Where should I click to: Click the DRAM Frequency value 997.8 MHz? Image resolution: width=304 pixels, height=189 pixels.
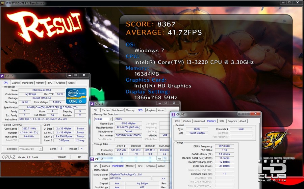224,146
